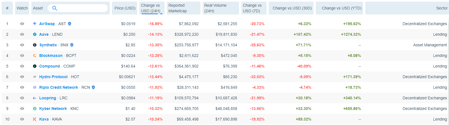This screenshot has width=449, height=125.
Task: Click the search magnifier icon in Asset header
Action: [x=55, y=8]
